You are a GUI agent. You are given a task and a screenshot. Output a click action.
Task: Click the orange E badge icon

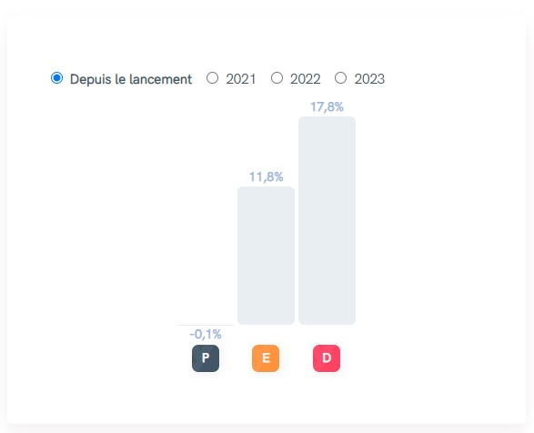(x=266, y=358)
